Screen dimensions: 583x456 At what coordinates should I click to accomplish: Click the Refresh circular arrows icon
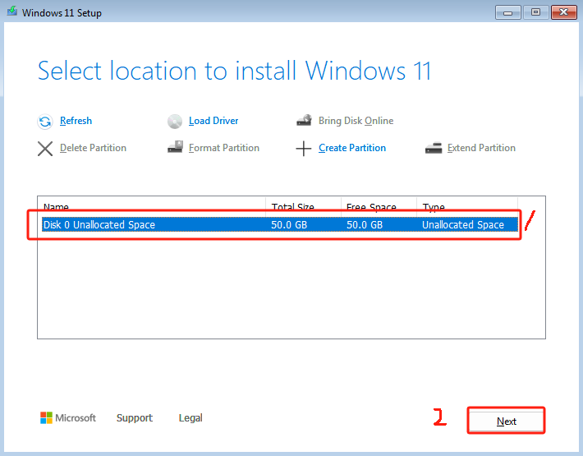tap(45, 122)
